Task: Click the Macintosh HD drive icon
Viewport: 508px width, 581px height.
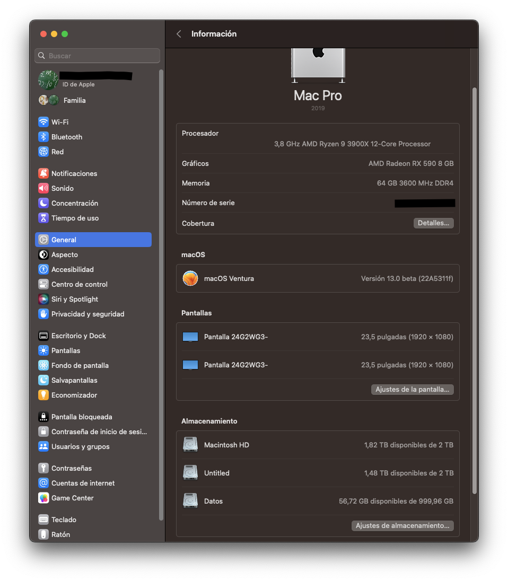Action: pos(190,445)
